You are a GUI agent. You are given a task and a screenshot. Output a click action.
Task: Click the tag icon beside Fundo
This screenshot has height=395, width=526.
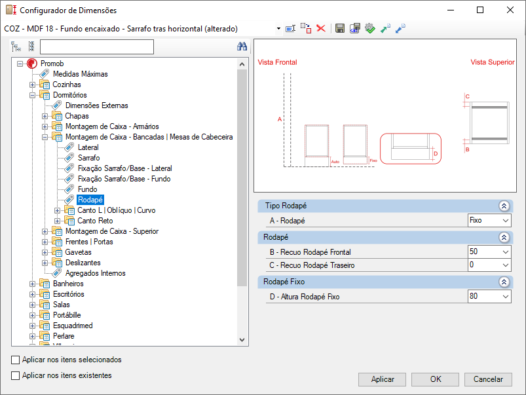69,189
